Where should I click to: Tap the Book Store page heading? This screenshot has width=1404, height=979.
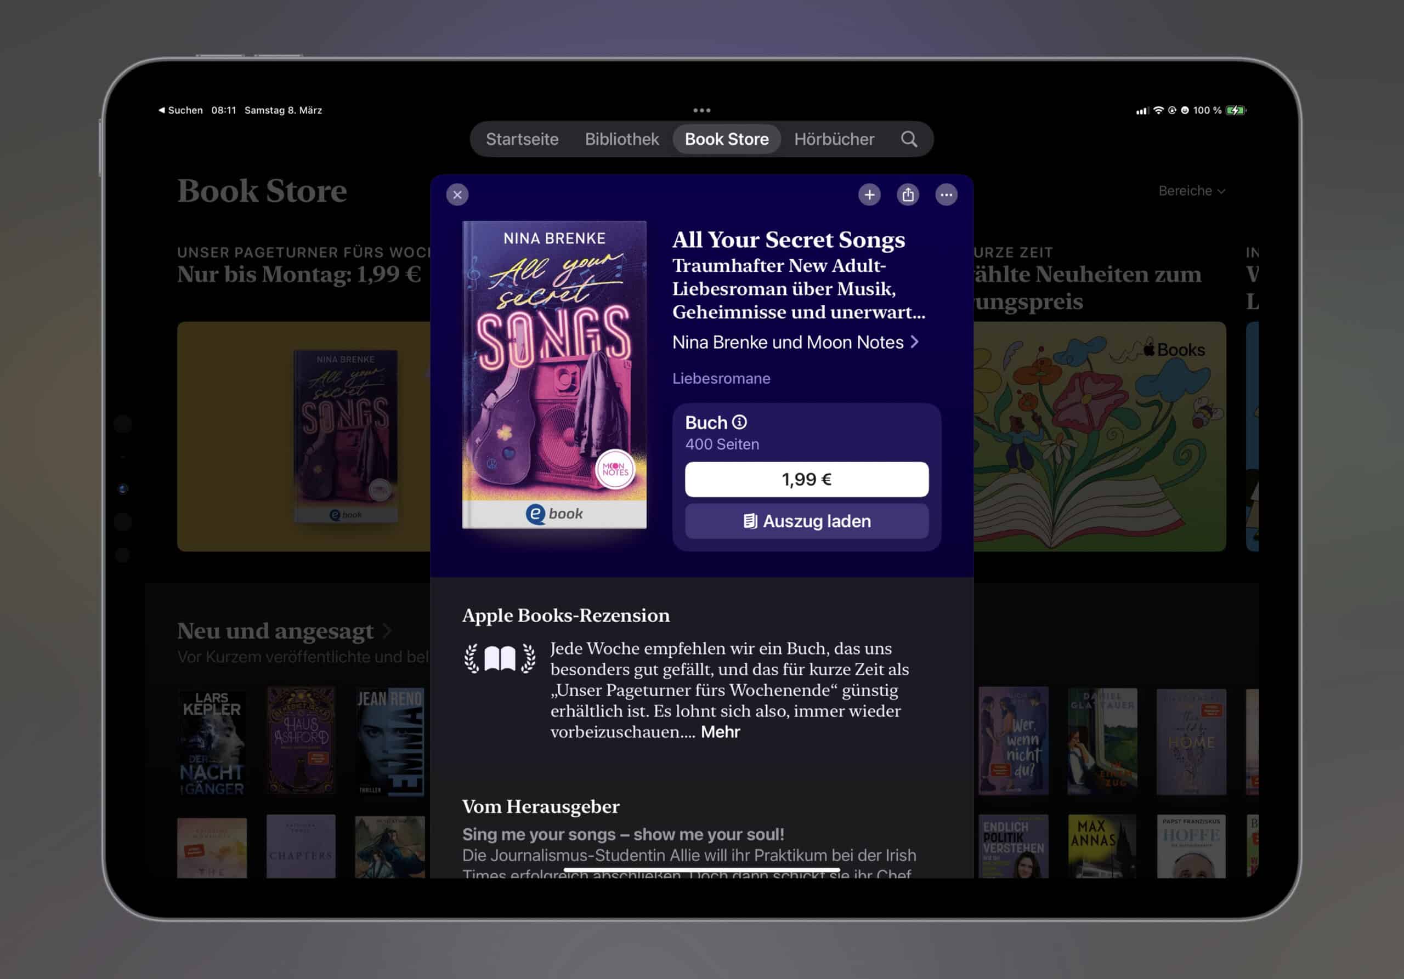click(262, 191)
